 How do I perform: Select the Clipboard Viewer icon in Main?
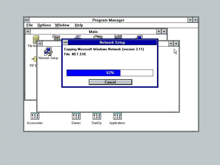98,37
